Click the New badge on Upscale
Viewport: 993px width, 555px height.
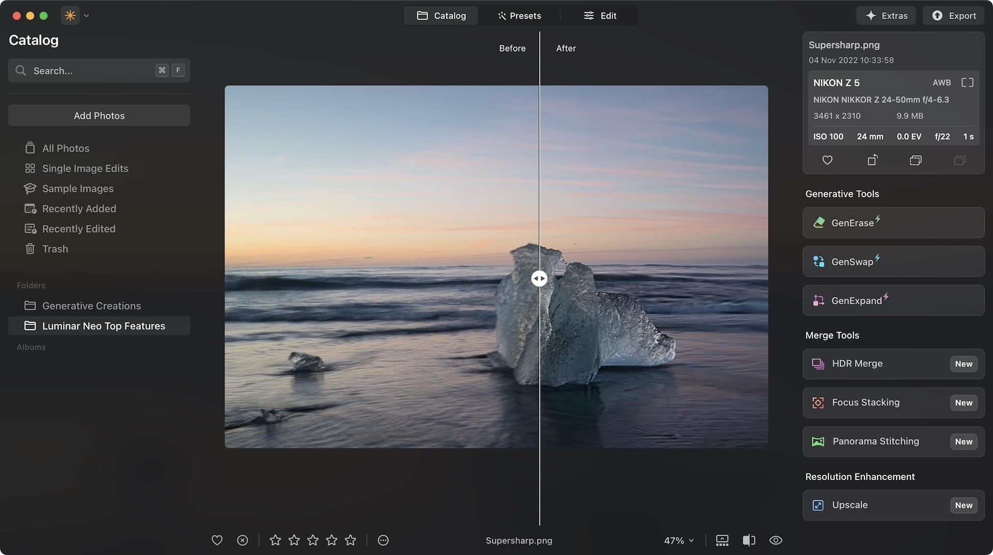point(964,505)
